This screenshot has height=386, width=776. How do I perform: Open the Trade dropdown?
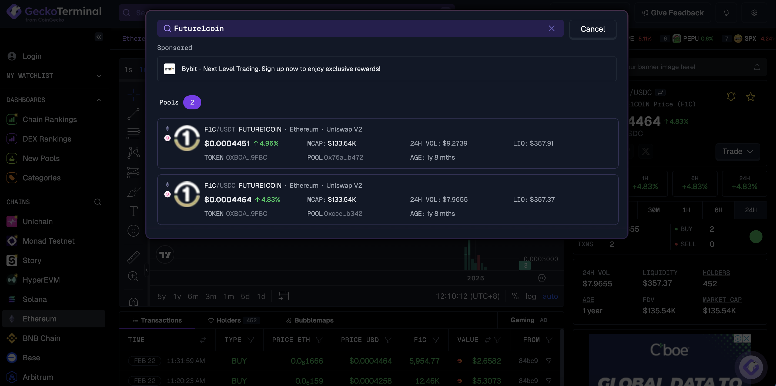pyautogui.click(x=737, y=152)
